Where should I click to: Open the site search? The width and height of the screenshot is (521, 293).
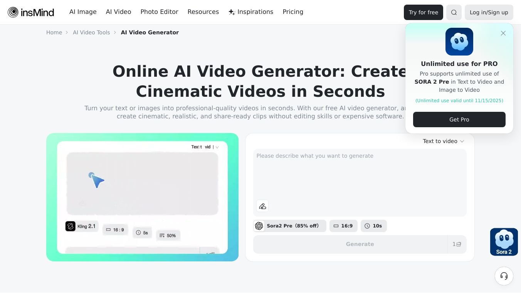454,12
